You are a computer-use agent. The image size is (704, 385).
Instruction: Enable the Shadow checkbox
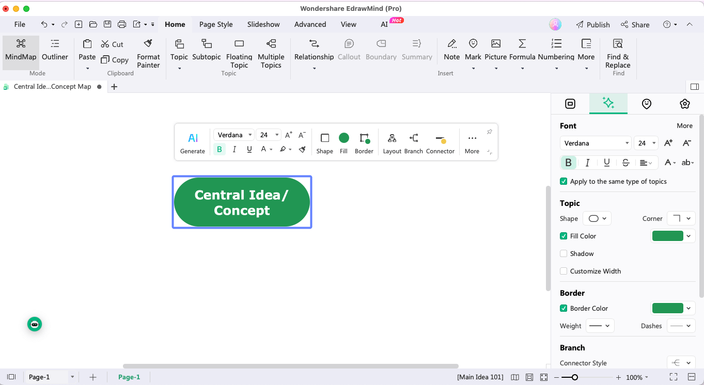click(x=564, y=253)
